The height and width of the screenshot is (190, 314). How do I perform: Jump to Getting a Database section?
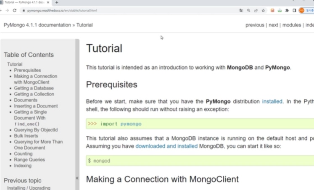[34, 88]
